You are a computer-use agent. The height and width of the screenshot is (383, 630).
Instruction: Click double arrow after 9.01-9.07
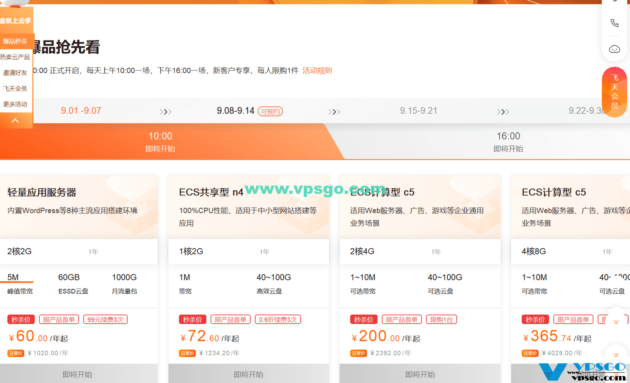pyautogui.click(x=165, y=112)
